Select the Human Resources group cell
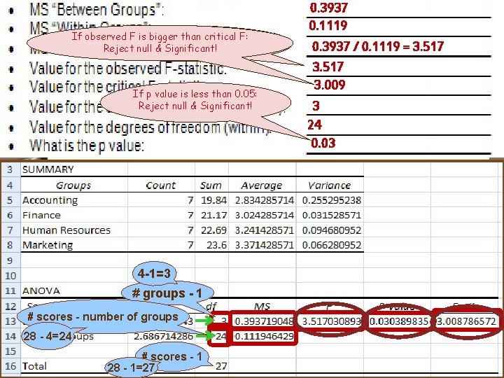The image size is (504, 378). point(74,230)
